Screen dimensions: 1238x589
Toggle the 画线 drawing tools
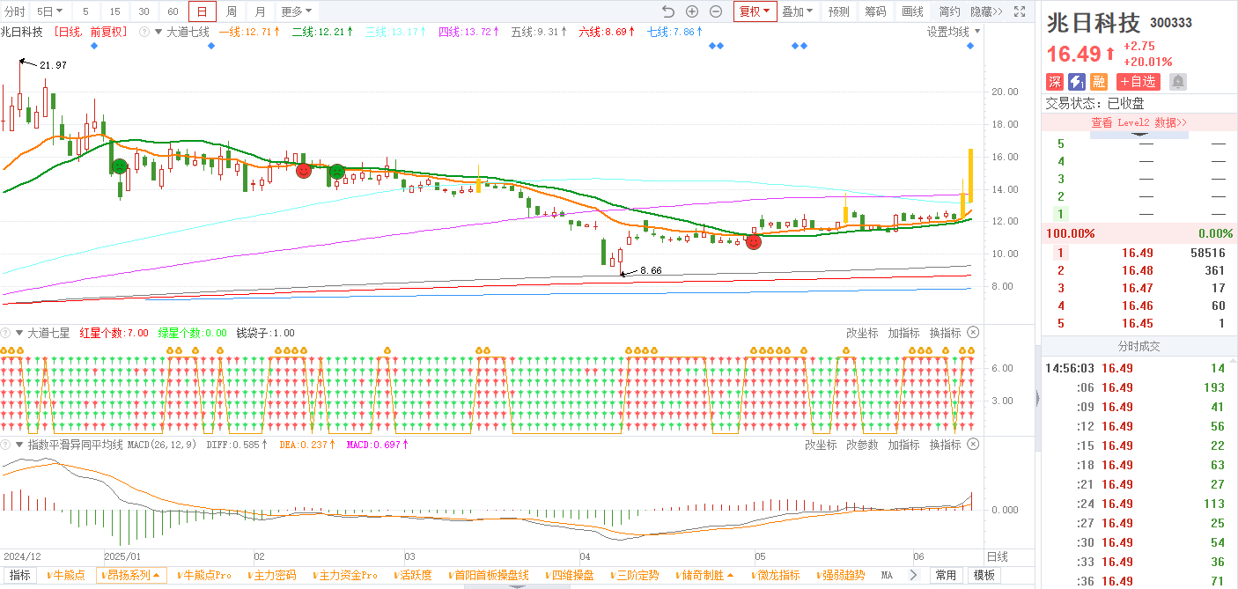click(x=912, y=11)
